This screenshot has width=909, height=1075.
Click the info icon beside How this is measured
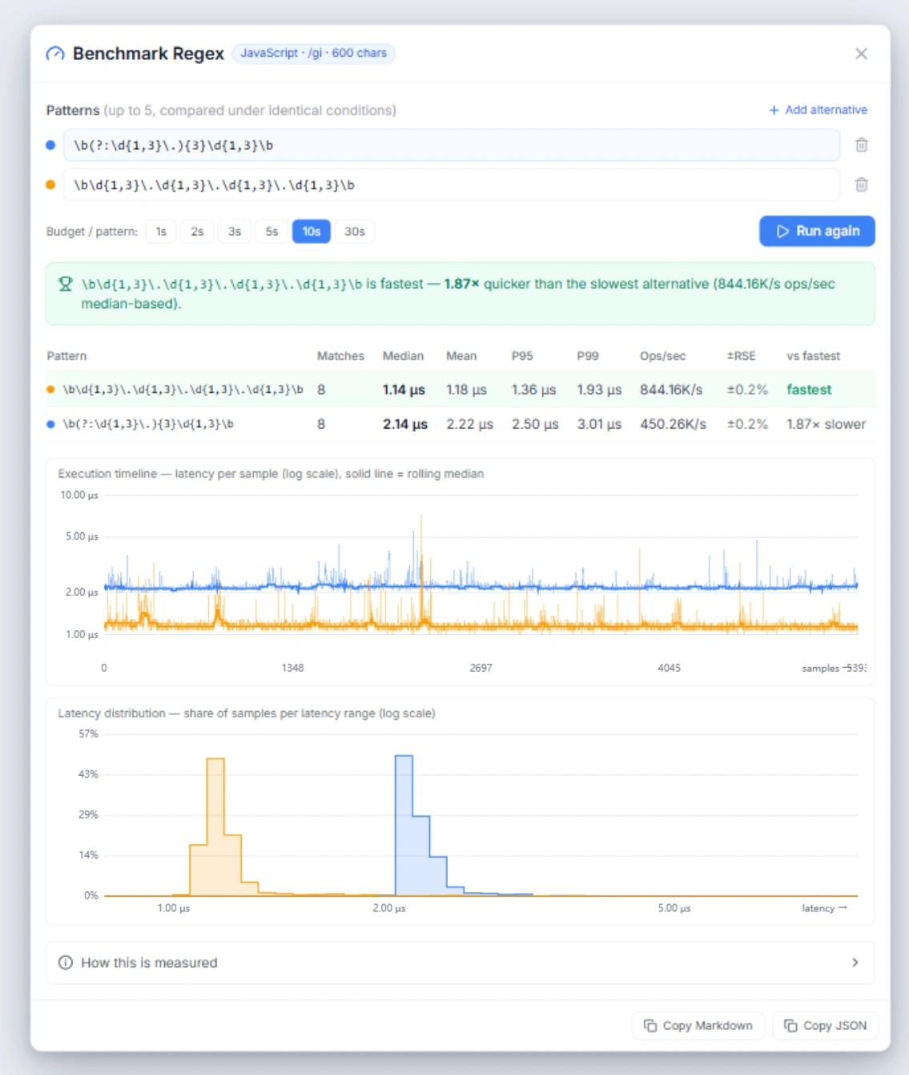(x=66, y=963)
